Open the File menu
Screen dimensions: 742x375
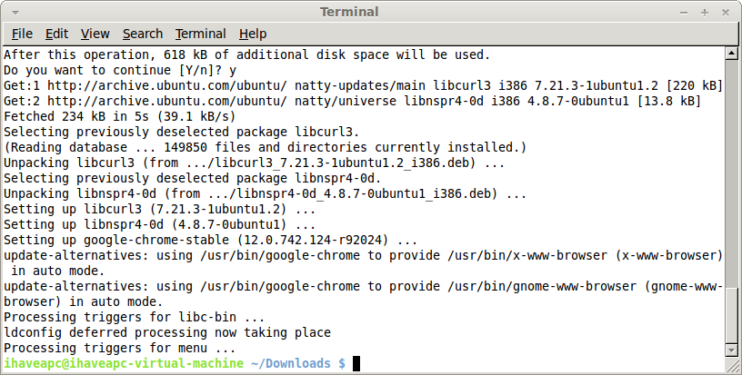click(22, 34)
